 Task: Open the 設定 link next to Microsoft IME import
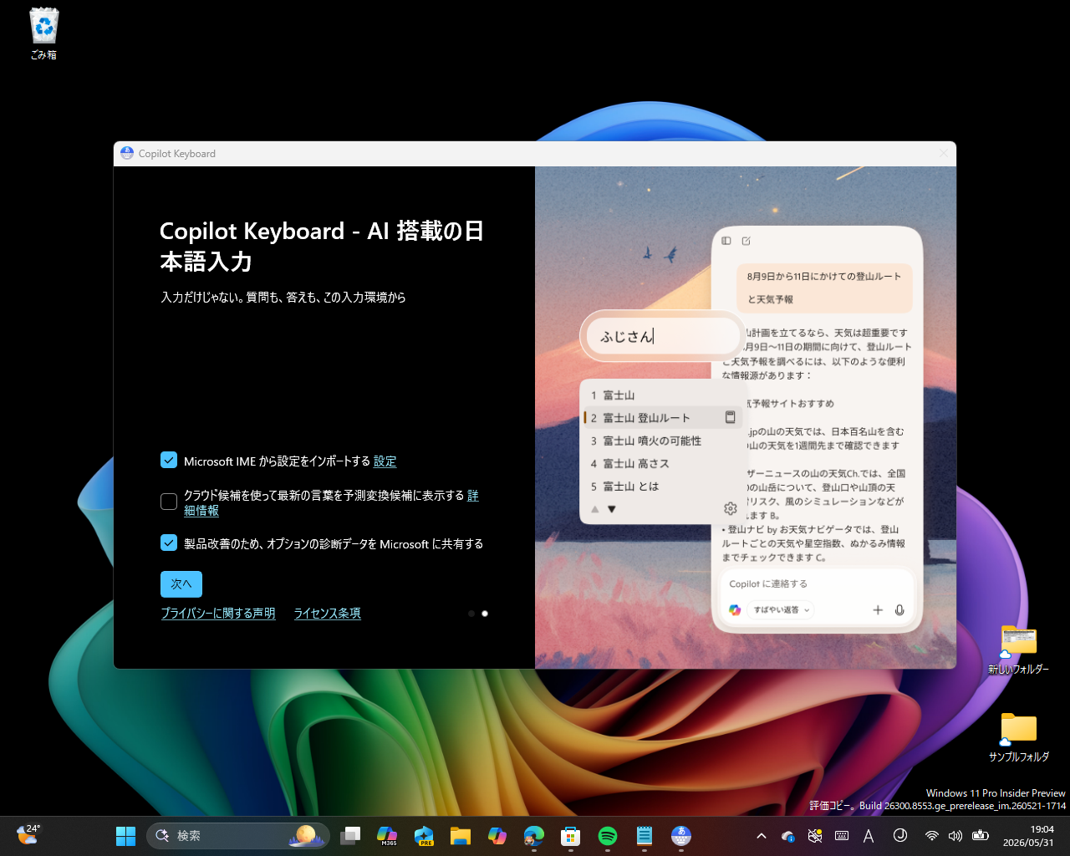coord(385,461)
